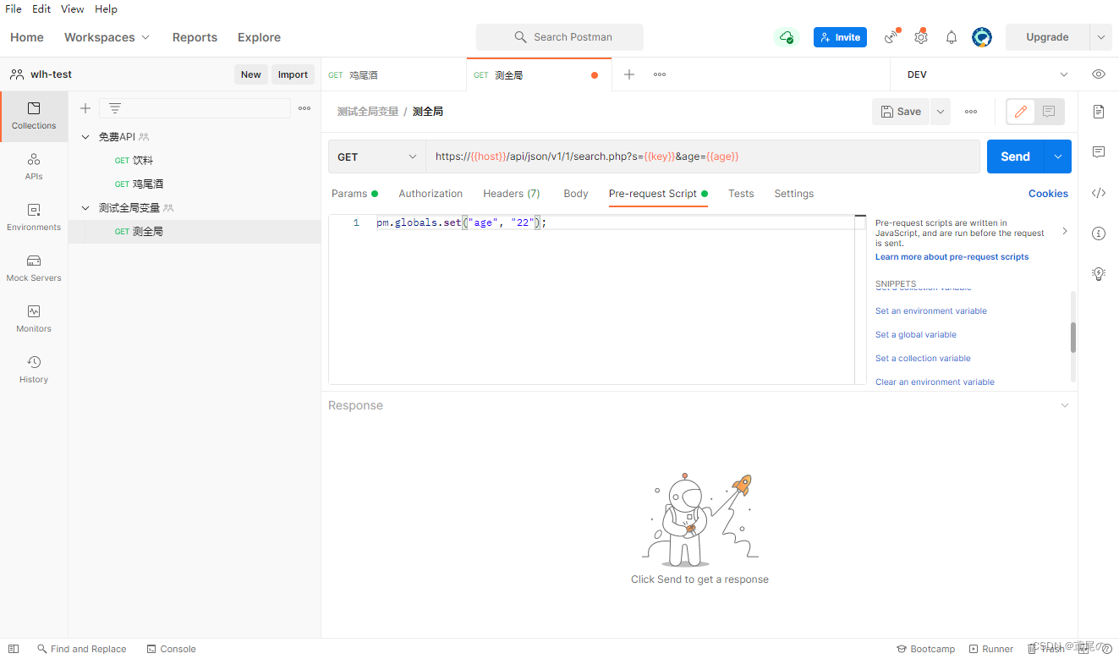This screenshot has width=1119, height=659.
Task: Open the comments icon in right sidebar
Action: click(x=1099, y=152)
